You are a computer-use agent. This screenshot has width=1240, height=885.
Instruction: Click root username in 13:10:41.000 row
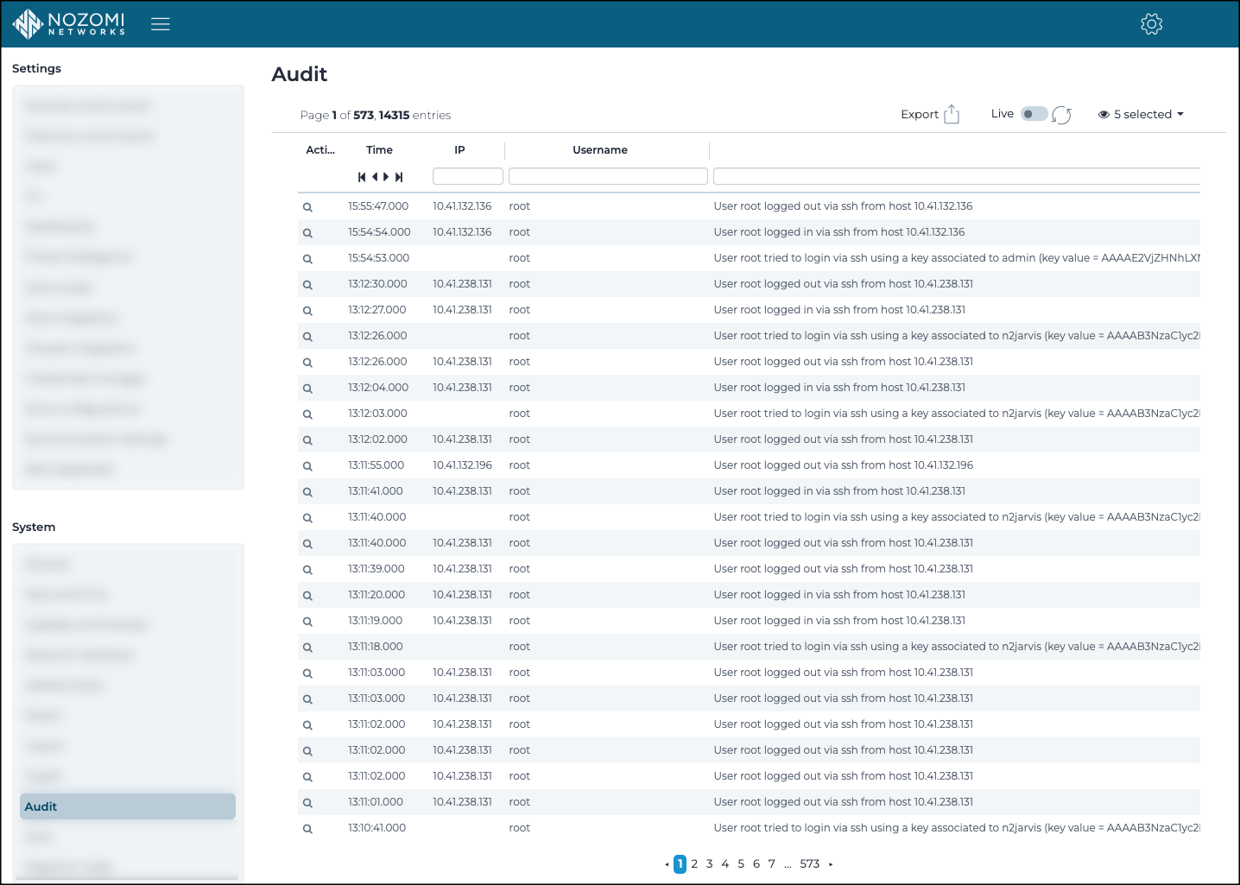click(x=520, y=828)
